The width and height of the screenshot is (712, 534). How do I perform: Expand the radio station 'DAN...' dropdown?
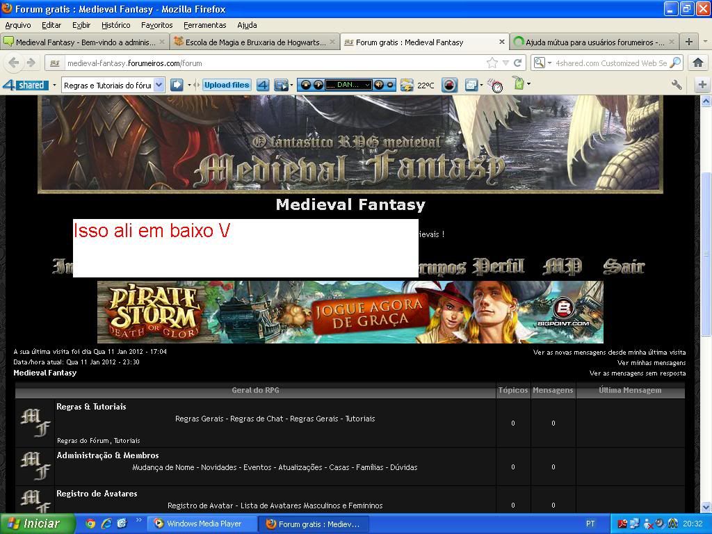(367, 85)
